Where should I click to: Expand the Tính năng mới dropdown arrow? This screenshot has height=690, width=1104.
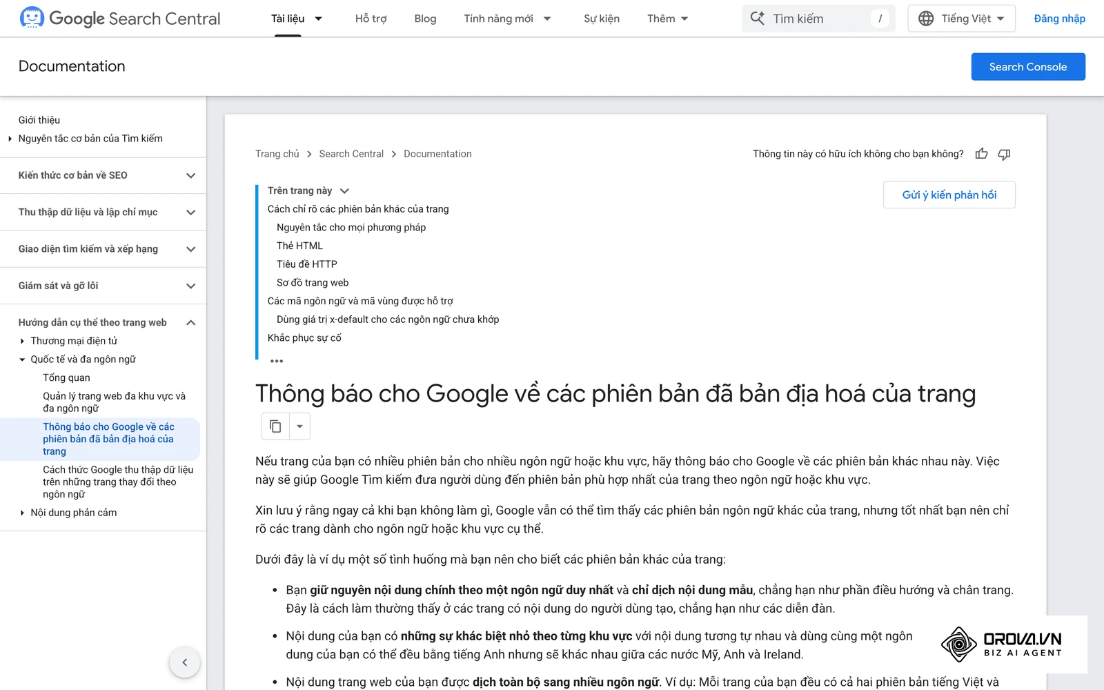[547, 19]
